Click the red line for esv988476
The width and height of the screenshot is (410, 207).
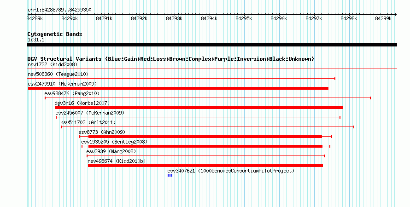tap(208, 98)
